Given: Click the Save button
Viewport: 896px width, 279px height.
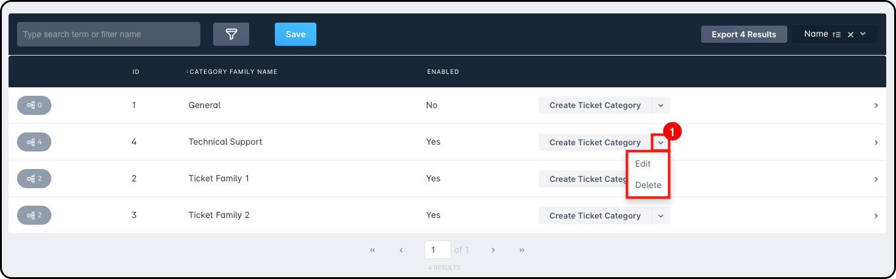Looking at the screenshot, I should pos(296,34).
